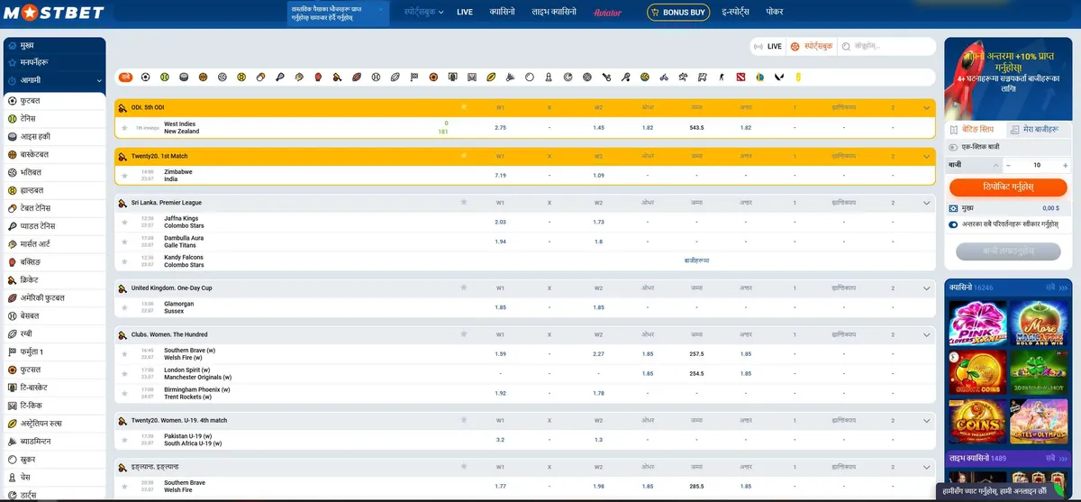
Task: Select the football icon in sports filter row
Action: tap(144, 78)
